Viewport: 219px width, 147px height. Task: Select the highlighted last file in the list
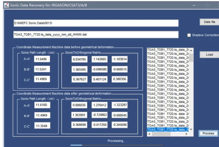click(168, 130)
